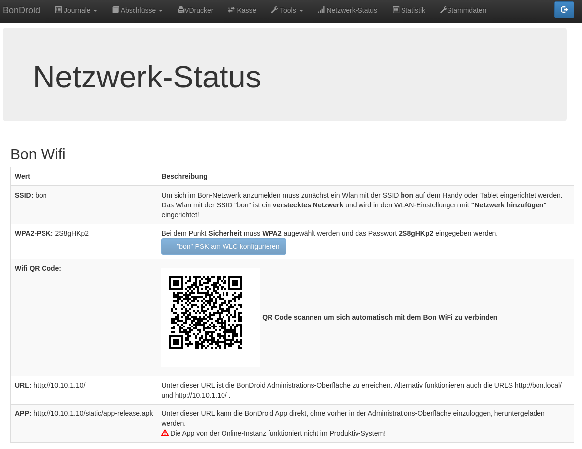The width and height of the screenshot is (582, 449).
Task: Click the printer icon for VDrucker
Action: (181, 10)
